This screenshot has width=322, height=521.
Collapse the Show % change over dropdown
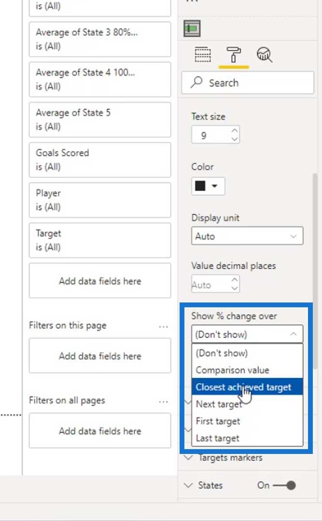(247, 334)
